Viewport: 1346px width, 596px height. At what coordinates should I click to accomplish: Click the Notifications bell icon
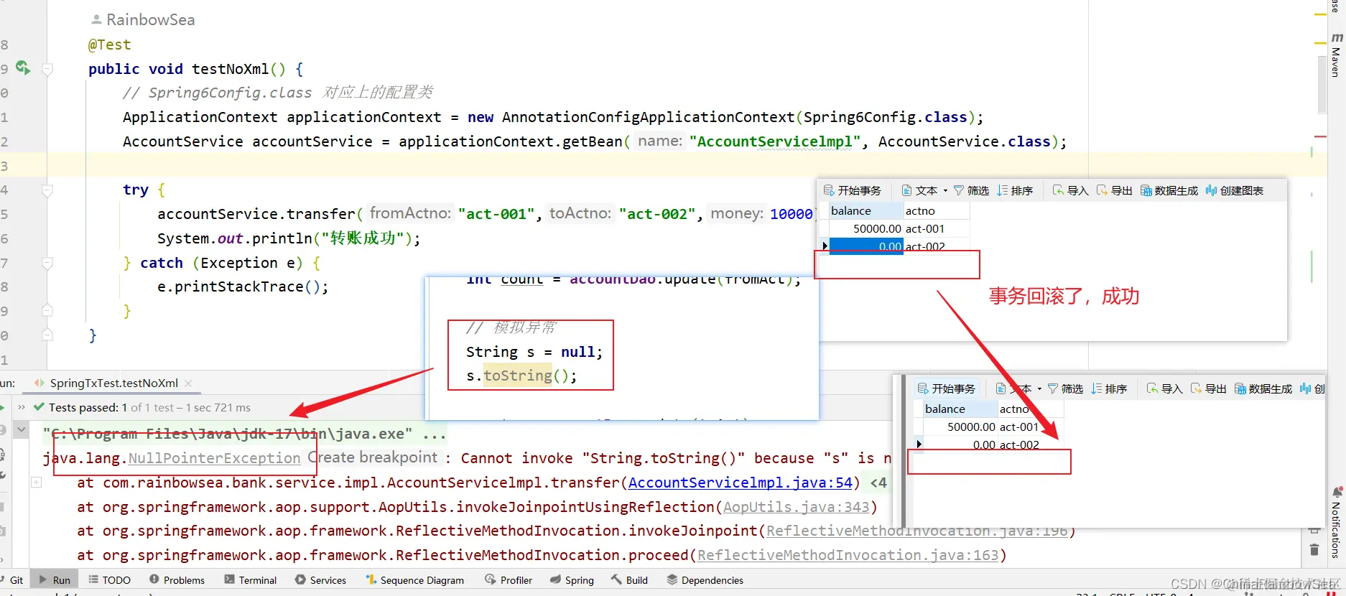click(x=1337, y=492)
